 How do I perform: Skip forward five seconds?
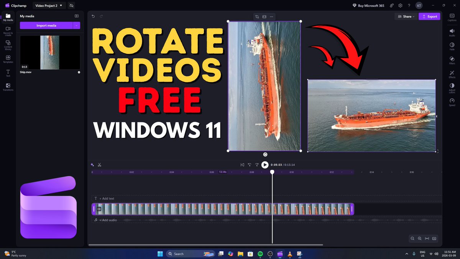[257, 165]
